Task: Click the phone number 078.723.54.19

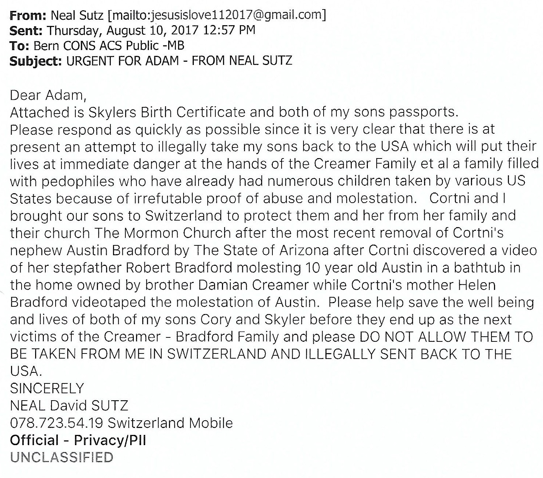Action: (57, 423)
